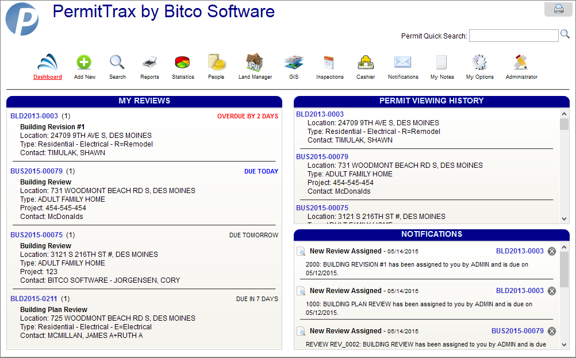This screenshot has height=358, width=576.
Task: Open BLD2013-0003 in Permit Viewing History
Action: coord(320,114)
